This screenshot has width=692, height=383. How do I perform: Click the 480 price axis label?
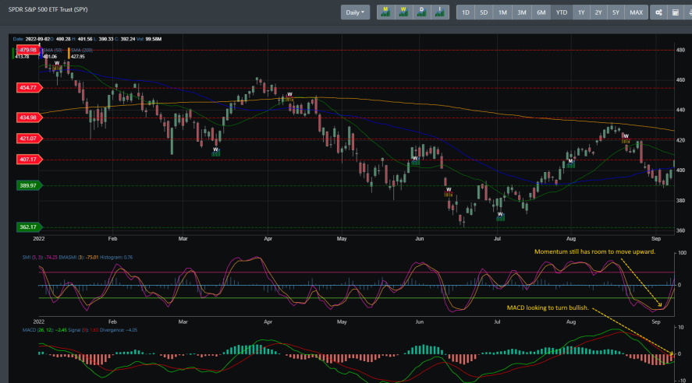tap(680, 50)
